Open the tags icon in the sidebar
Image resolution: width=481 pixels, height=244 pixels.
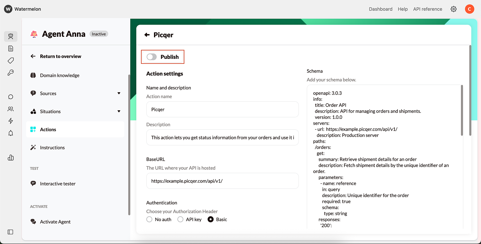[x=10, y=60]
